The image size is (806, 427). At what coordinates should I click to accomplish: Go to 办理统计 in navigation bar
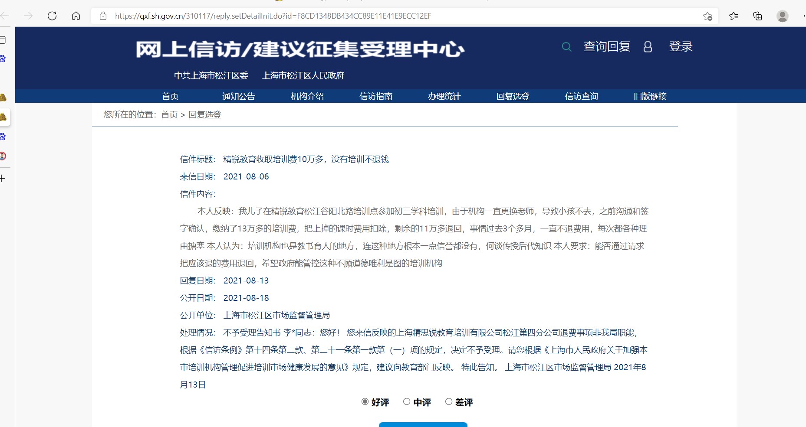[444, 96]
